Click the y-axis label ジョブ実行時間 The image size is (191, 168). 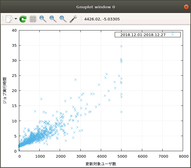point(5,91)
